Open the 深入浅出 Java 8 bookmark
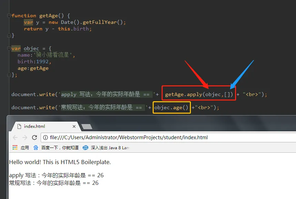Screen dimensions: 296x199 tap(110, 148)
